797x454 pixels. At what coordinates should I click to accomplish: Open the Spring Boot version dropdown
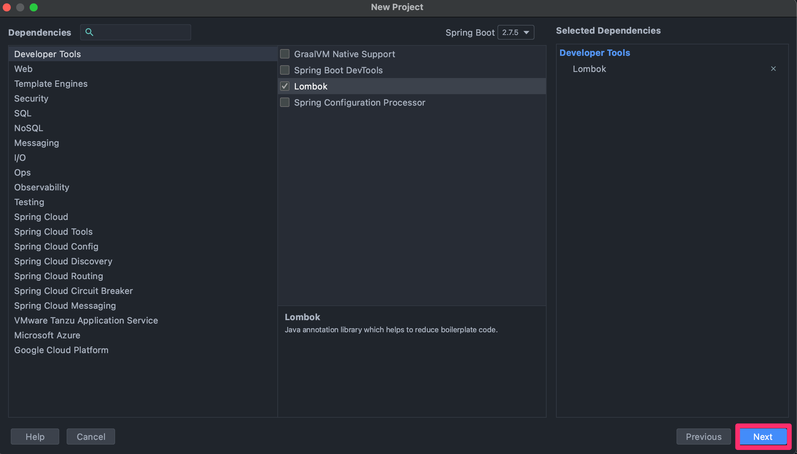point(516,33)
